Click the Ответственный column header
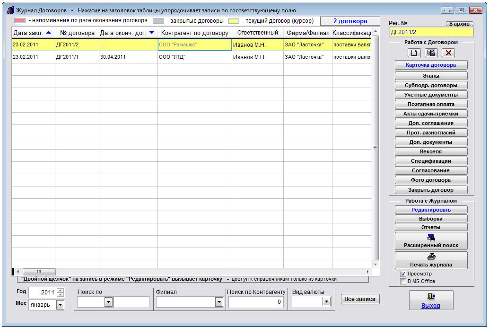The image size is (489, 328). click(x=257, y=33)
